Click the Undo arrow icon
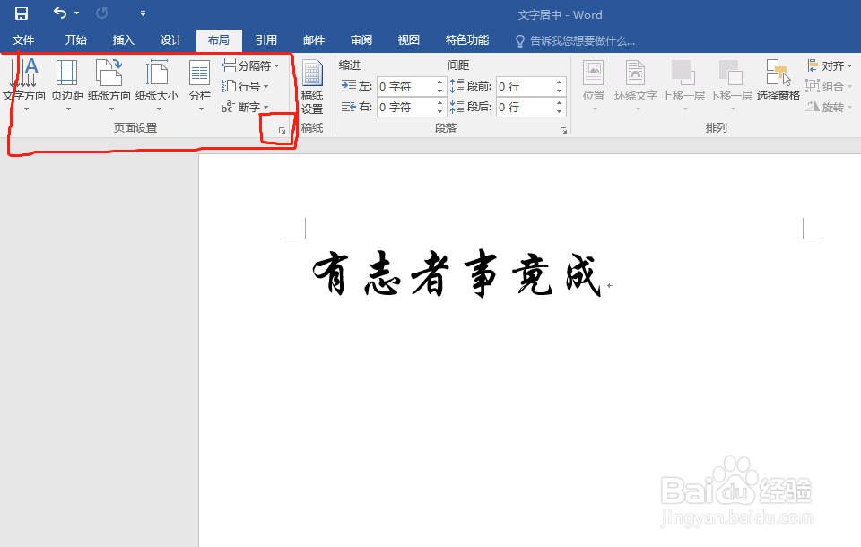Screen dimensions: 861x547 60,13
